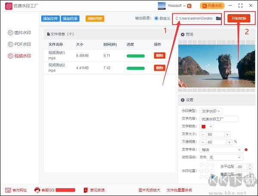Click the PDF水印 stamp icon

pos(10,44)
